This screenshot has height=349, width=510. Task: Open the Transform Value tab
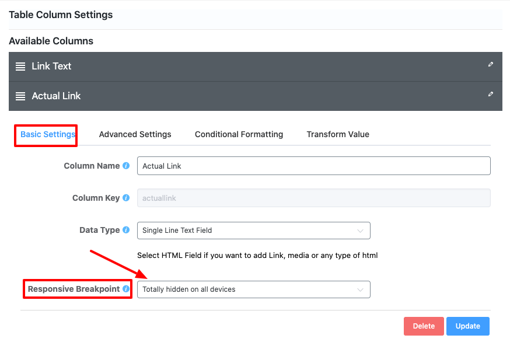coord(338,134)
